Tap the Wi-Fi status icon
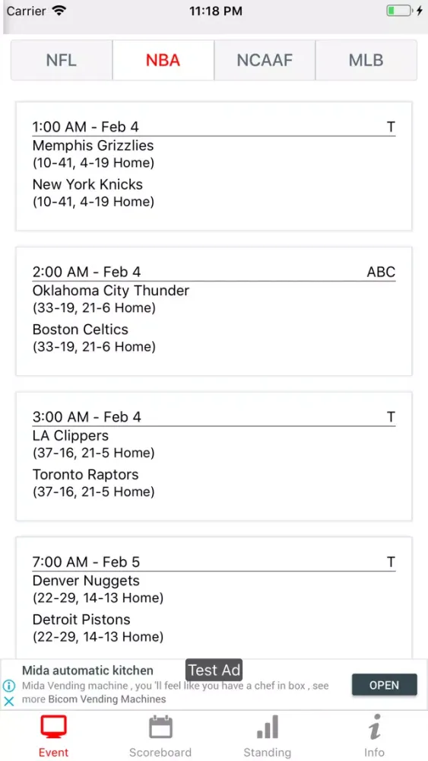428x761 pixels. (59, 11)
